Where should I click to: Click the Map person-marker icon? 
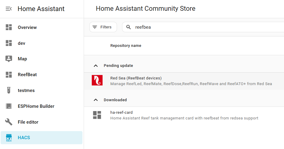pyautogui.click(x=9, y=59)
